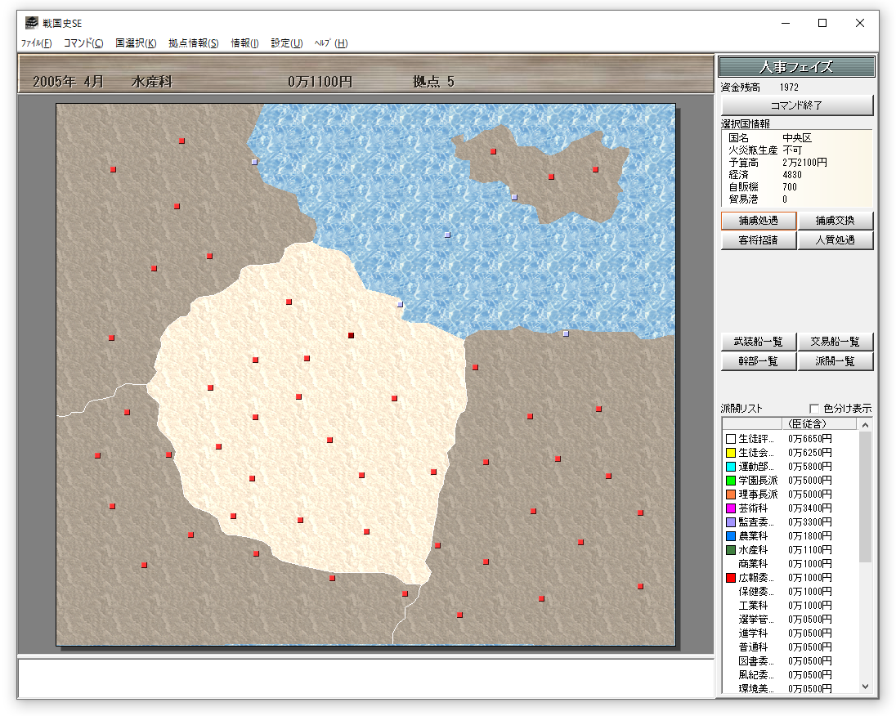Click the dark red base marker on map
Image resolution: width=896 pixels, height=716 pixels.
click(x=351, y=335)
